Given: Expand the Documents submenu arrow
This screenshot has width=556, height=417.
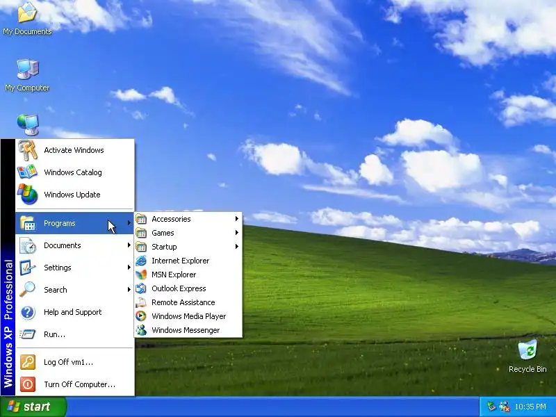Looking at the screenshot, I should (129, 245).
